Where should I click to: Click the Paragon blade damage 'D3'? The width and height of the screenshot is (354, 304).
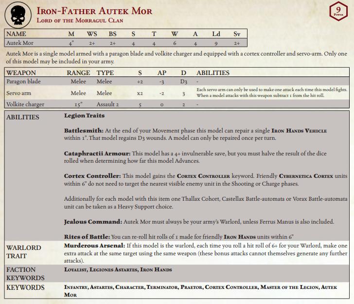pyautogui.click(x=183, y=82)
